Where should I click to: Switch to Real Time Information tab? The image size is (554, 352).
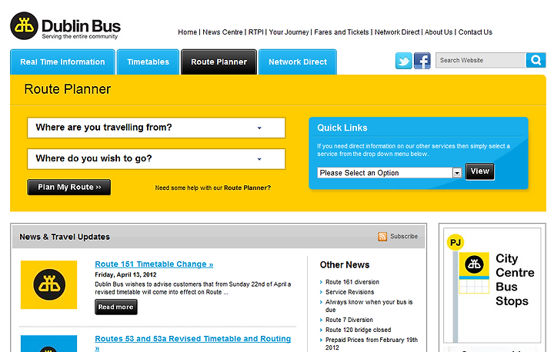coord(62,62)
